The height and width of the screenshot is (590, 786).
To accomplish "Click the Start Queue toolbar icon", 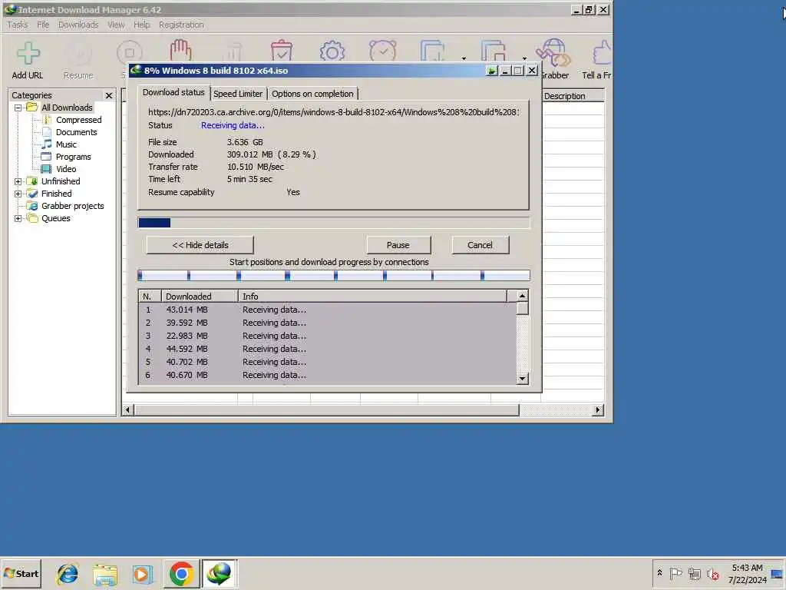I will click(433, 51).
